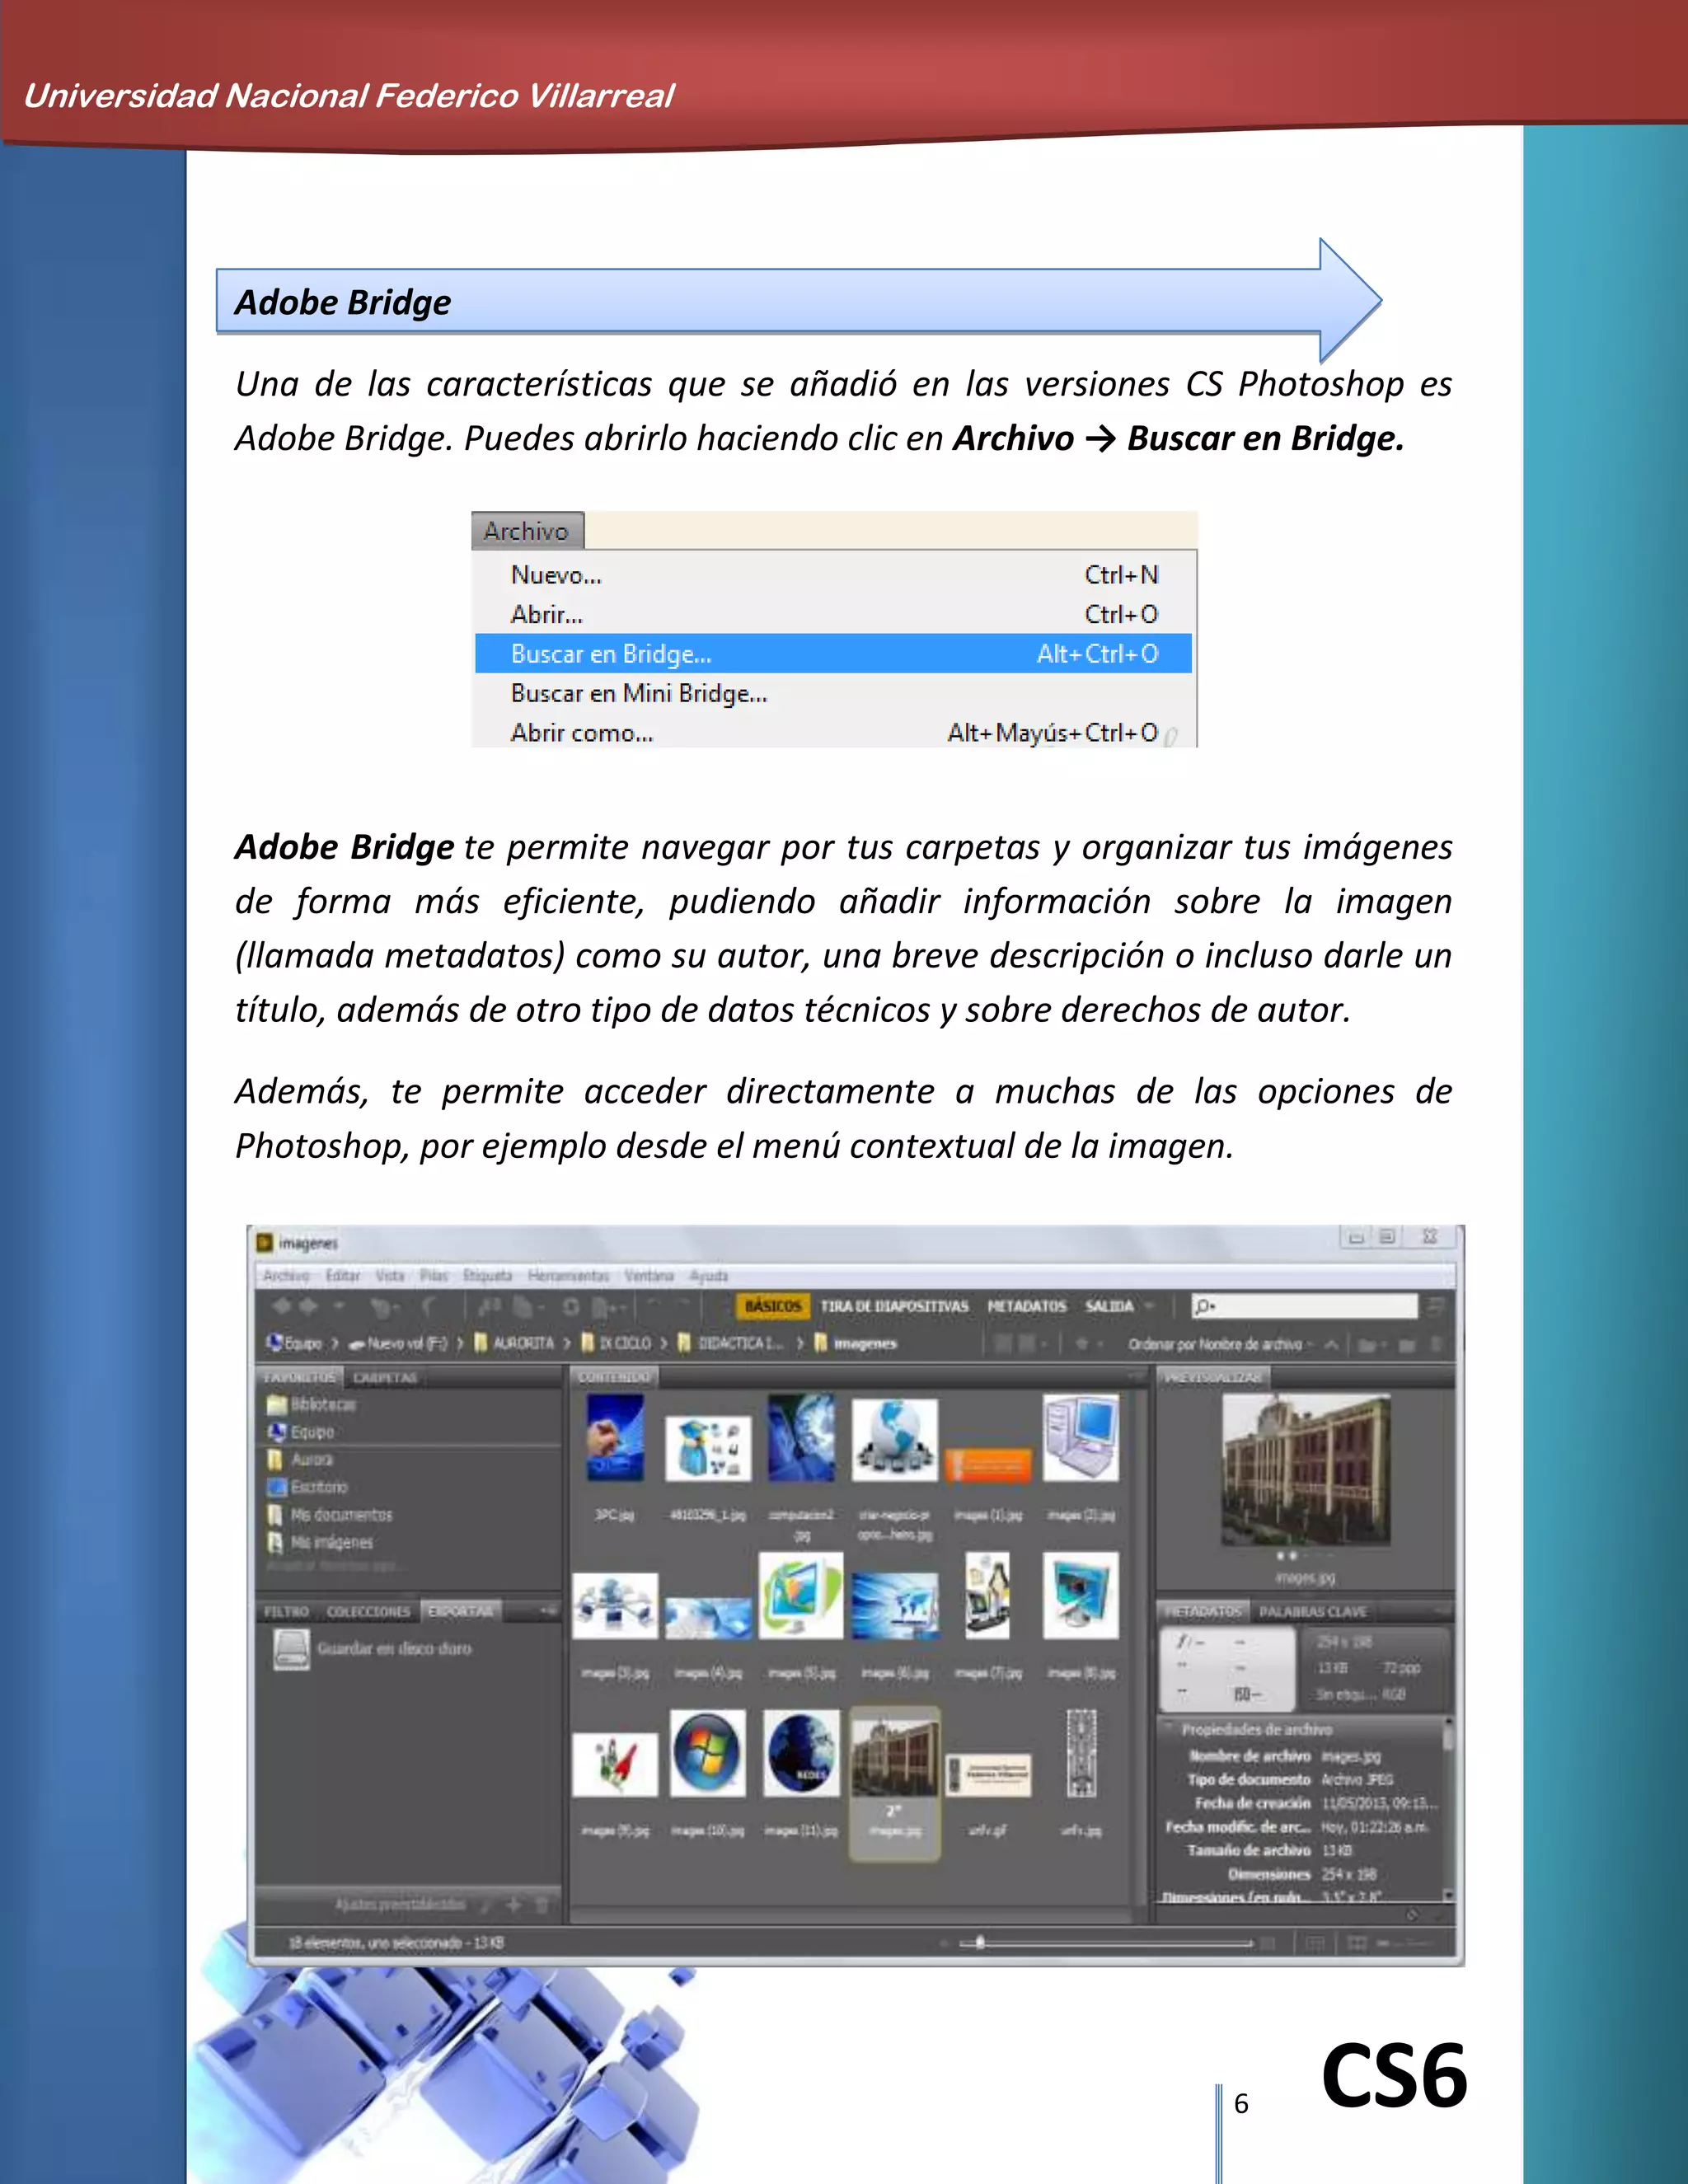Open the Archivo menu in Photoshop
Viewport: 1688px width, 2184px height.
click(x=527, y=531)
